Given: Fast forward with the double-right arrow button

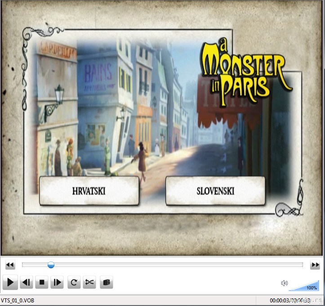Looking at the screenshot, I should 315,265.
